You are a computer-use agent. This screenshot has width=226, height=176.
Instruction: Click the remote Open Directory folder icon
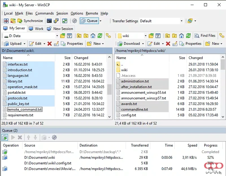tap(151, 36)
